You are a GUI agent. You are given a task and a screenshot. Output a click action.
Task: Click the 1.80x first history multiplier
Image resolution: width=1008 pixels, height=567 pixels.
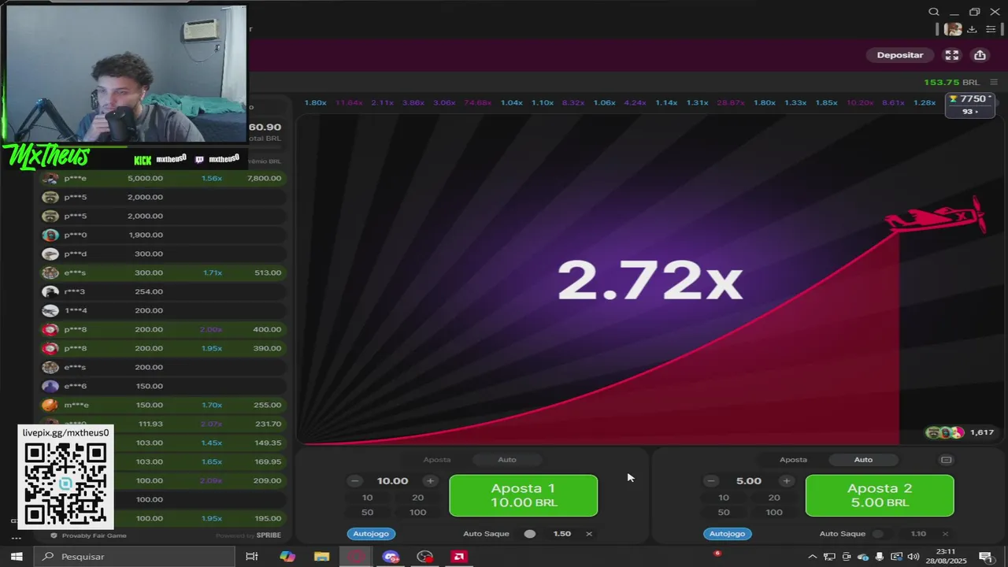click(315, 103)
